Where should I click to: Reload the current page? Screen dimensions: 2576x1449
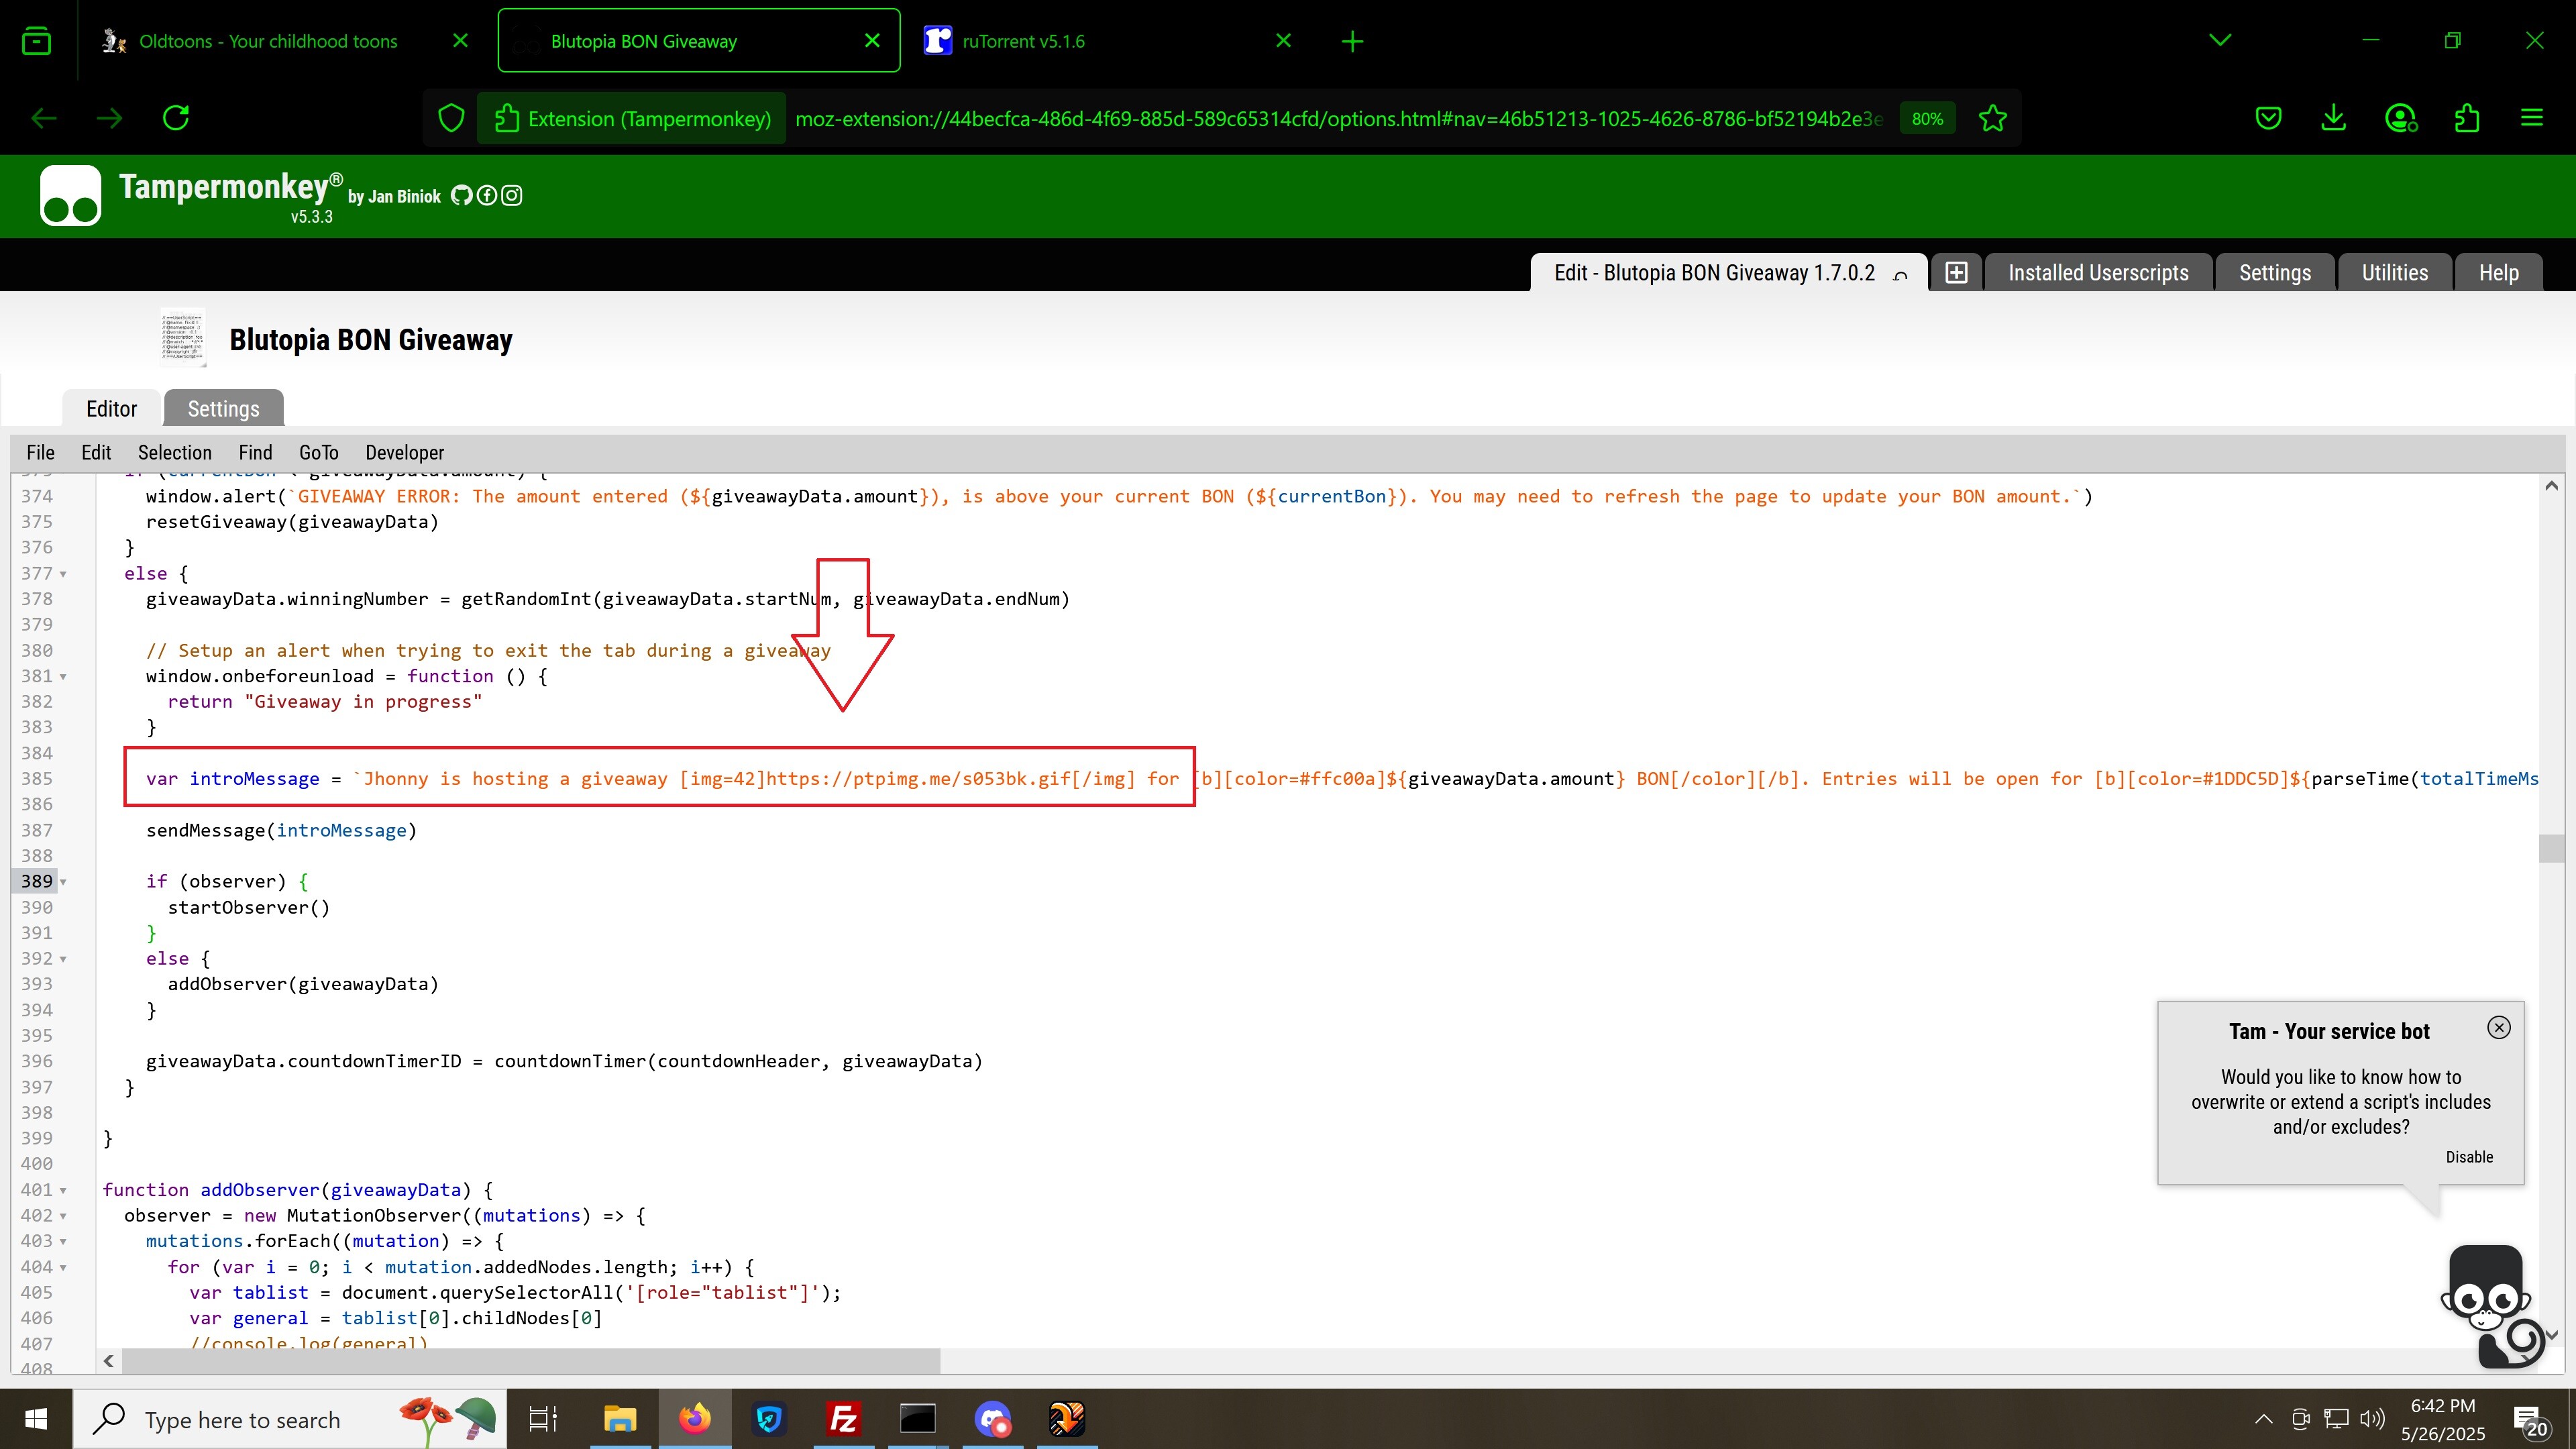(176, 118)
